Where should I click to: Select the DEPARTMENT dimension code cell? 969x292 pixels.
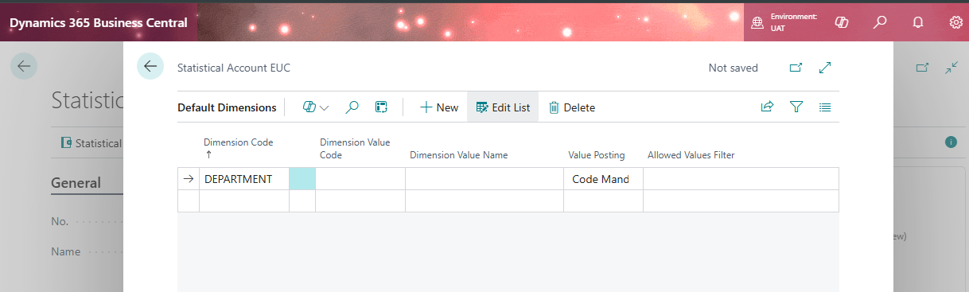coord(244,179)
